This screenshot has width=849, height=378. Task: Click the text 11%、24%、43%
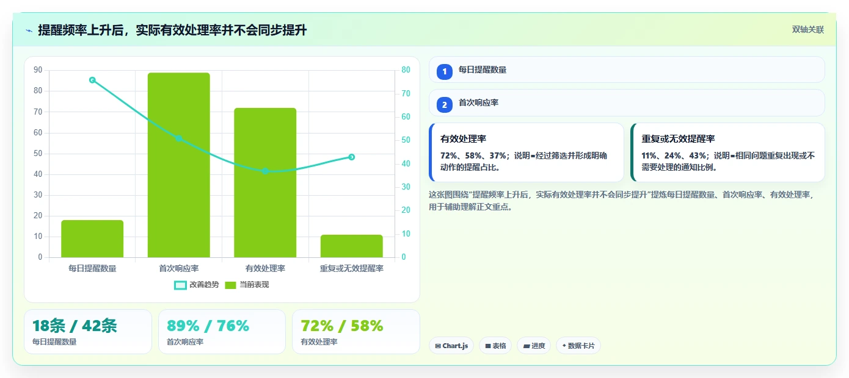[x=676, y=155]
